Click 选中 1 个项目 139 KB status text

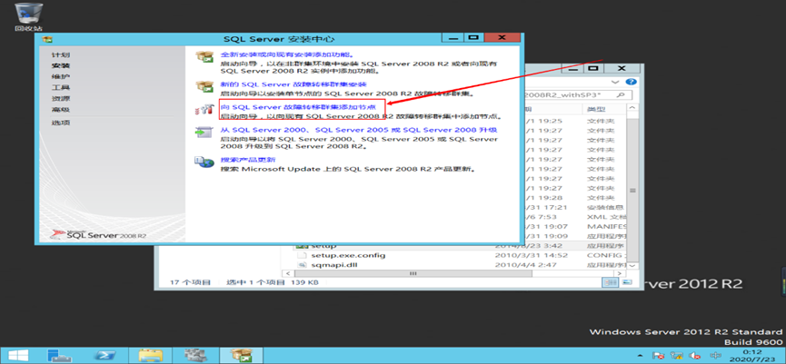273,283
